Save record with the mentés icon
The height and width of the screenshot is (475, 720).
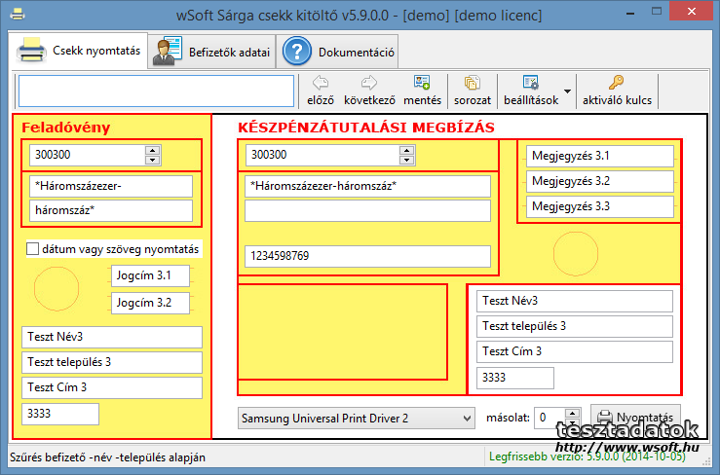coord(422,84)
